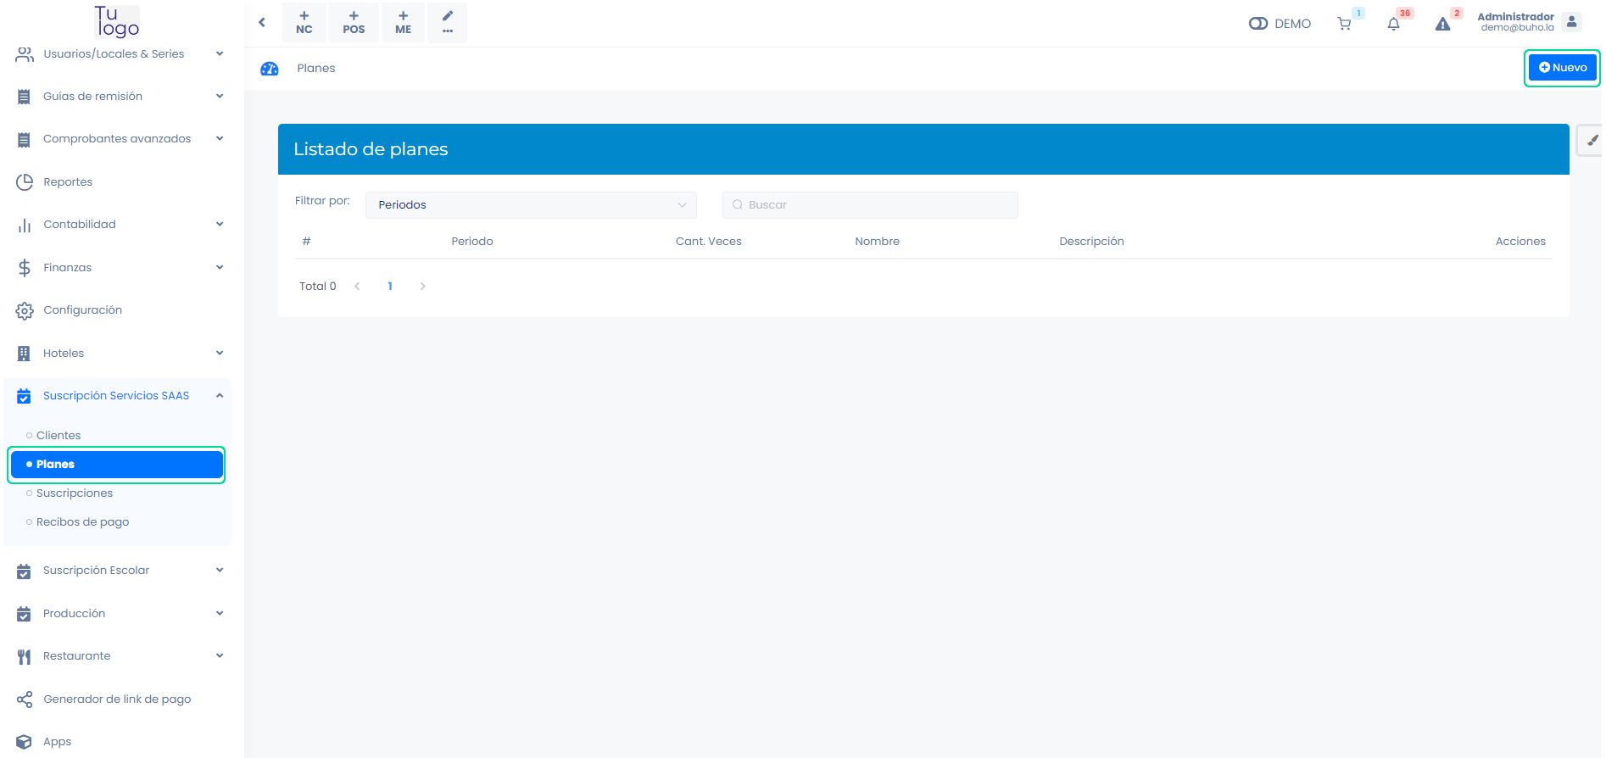Viewport: 1606px width, 758px height.
Task: Collapse the sidebar with the back chevron
Action: (x=262, y=22)
